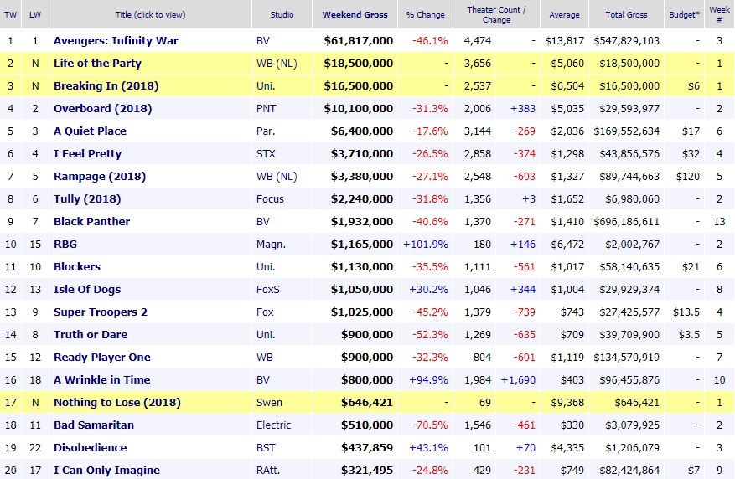735x479 pixels.
Task: Select the $120 budget value for Rampage
Action: pyautogui.click(x=688, y=177)
